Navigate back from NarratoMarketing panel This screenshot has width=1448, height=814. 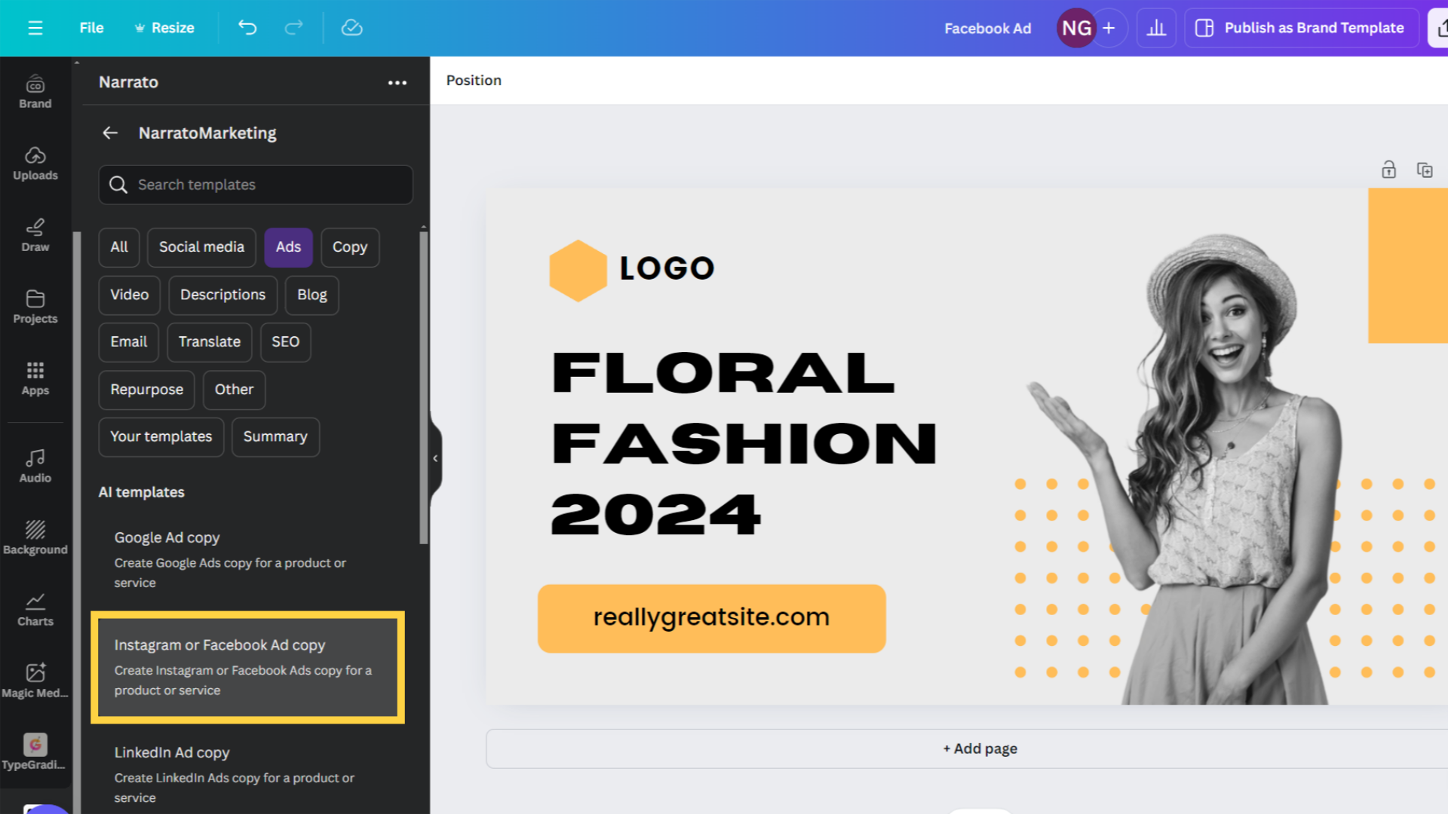[x=109, y=132]
